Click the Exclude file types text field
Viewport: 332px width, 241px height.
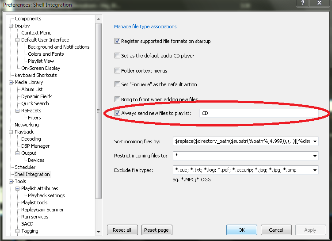pyautogui.click(x=242, y=170)
